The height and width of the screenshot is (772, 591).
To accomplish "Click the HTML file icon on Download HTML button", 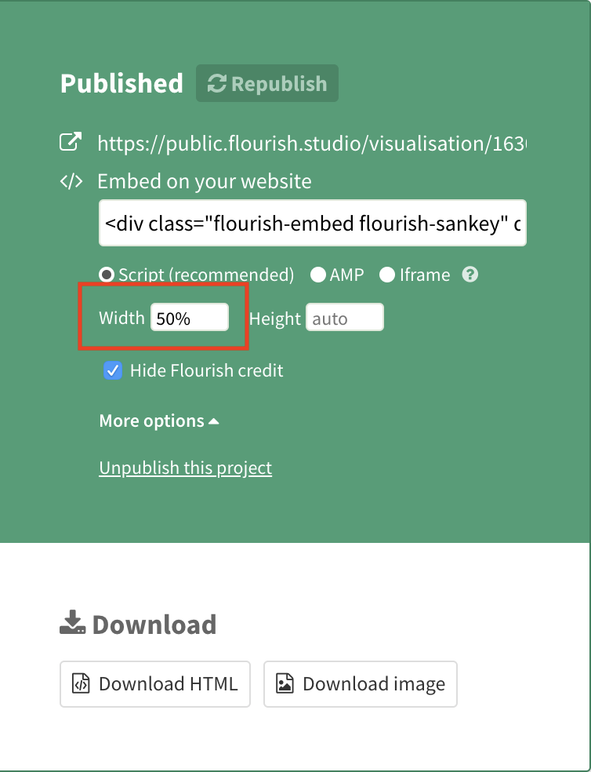I will pyautogui.click(x=82, y=683).
